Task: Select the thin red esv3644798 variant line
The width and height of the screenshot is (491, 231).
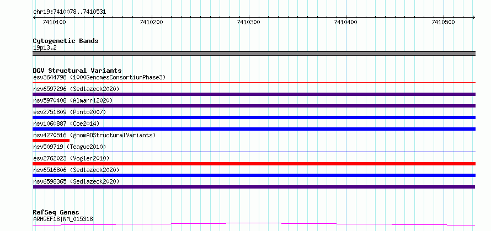Action: point(254,82)
